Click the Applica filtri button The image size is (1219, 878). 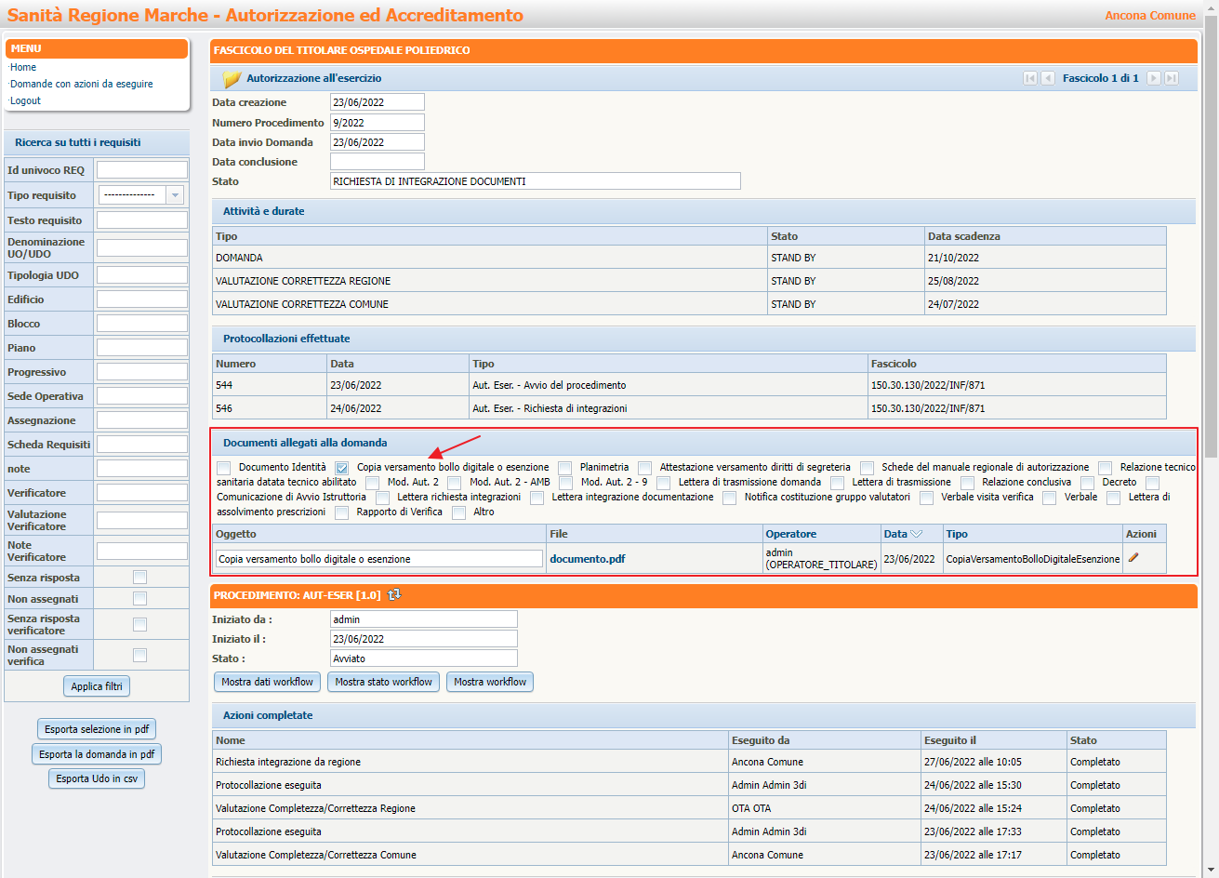pyautogui.click(x=97, y=686)
